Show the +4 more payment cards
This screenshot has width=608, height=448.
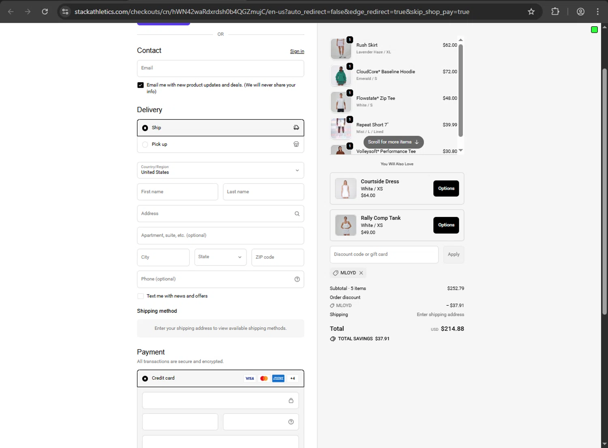pyautogui.click(x=293, y=378)
